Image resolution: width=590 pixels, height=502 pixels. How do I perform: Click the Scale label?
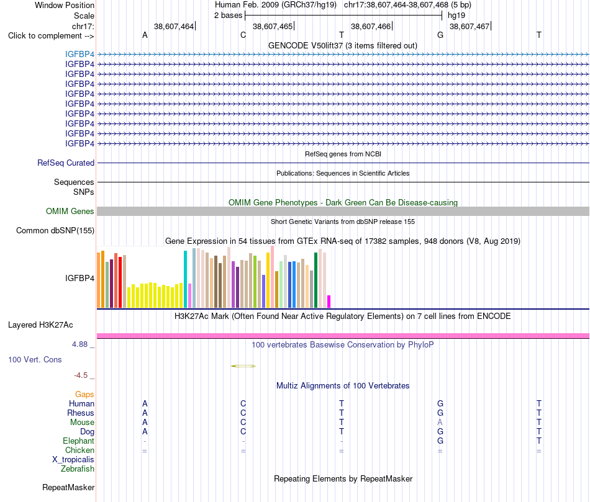84,16
